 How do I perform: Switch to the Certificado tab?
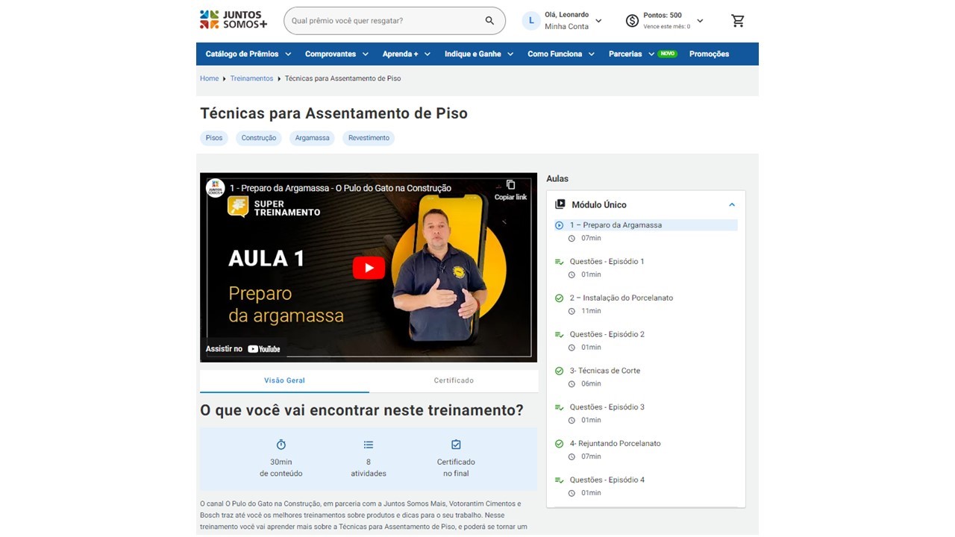(x=454, y=380)
